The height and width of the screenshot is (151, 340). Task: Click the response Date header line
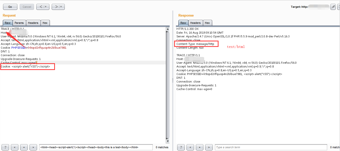pos(200,33)
